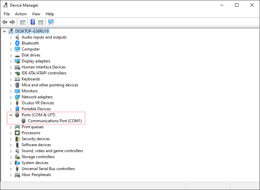Select the Oculus VR Devices icon

(x=17, y=103)
